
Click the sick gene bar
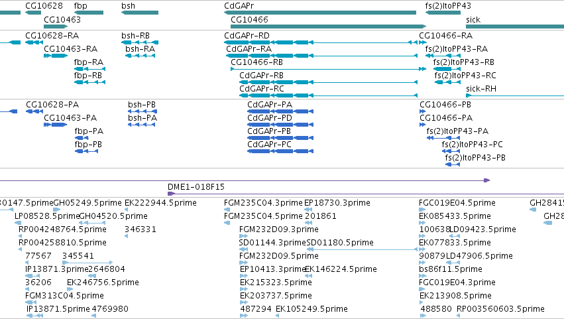point(515,27)
